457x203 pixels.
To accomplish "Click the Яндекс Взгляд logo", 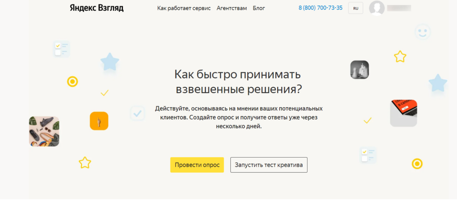I will click(97, 8).
